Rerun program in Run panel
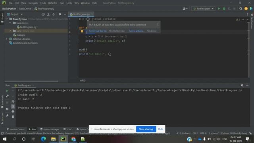 [x=7, y=91]
